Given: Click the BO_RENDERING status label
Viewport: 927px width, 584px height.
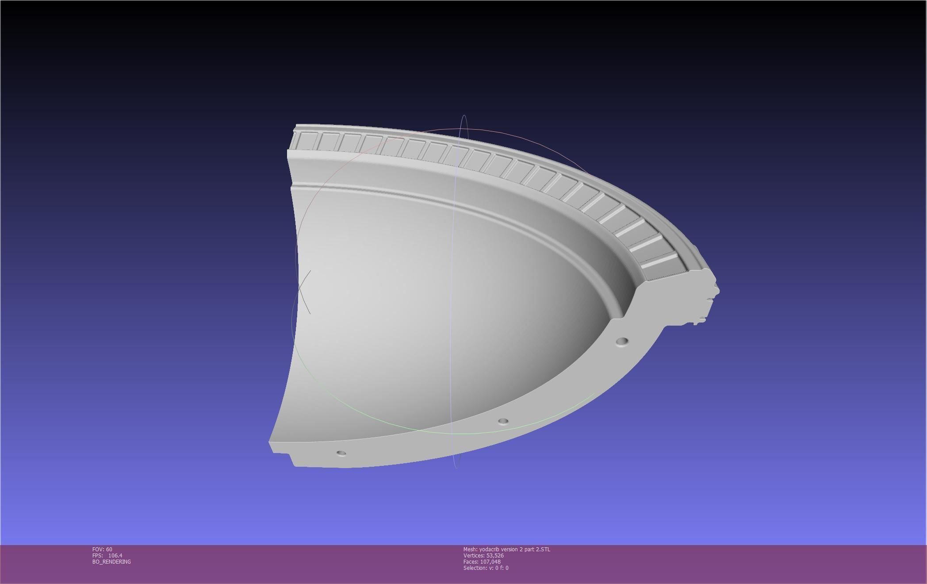Looking at the screenshot, I should tap(111, 561).
